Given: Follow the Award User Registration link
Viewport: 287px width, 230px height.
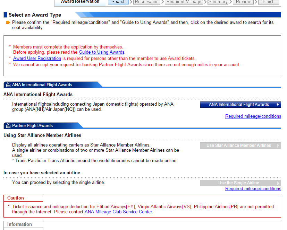Looking at the screenshot, I should 37,59.
